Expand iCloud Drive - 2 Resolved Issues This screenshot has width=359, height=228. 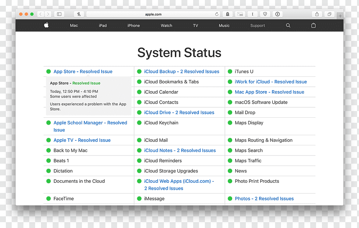[x=179, y=113]
